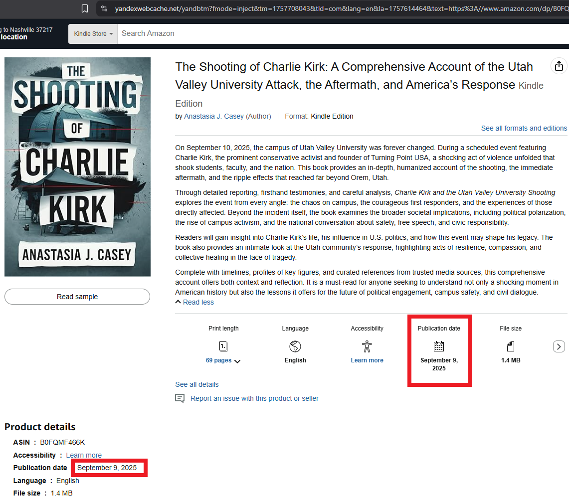
Task: Click the Search Amazon input field
Action: point(343,34)
